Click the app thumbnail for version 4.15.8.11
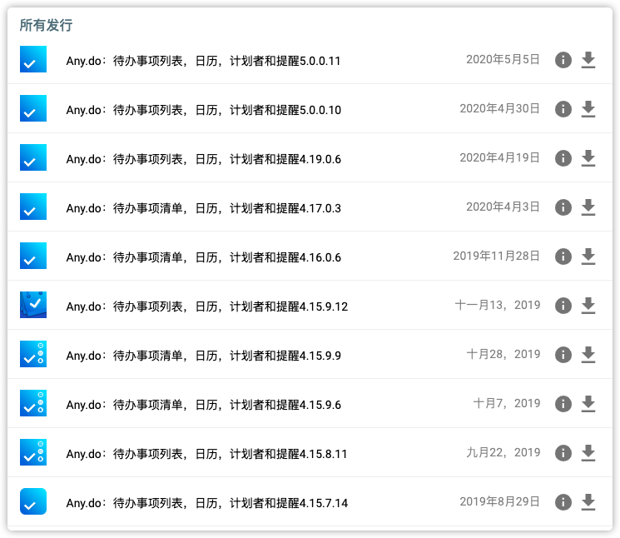 pyautogui.click(x=33, y=453)
